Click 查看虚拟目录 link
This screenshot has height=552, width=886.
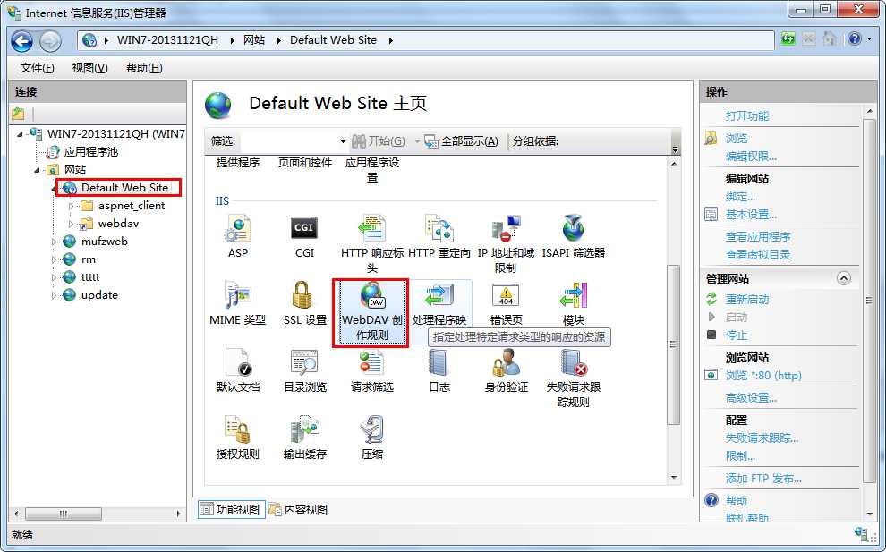[758, 255]
